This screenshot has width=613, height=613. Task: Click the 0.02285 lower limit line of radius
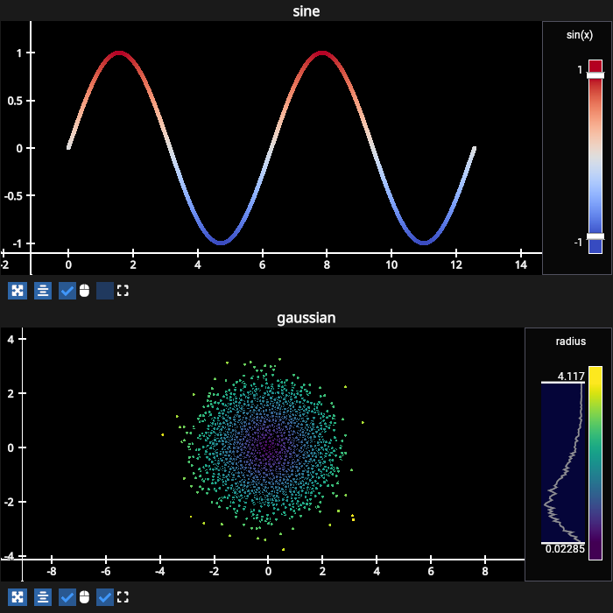click(563, 543)
